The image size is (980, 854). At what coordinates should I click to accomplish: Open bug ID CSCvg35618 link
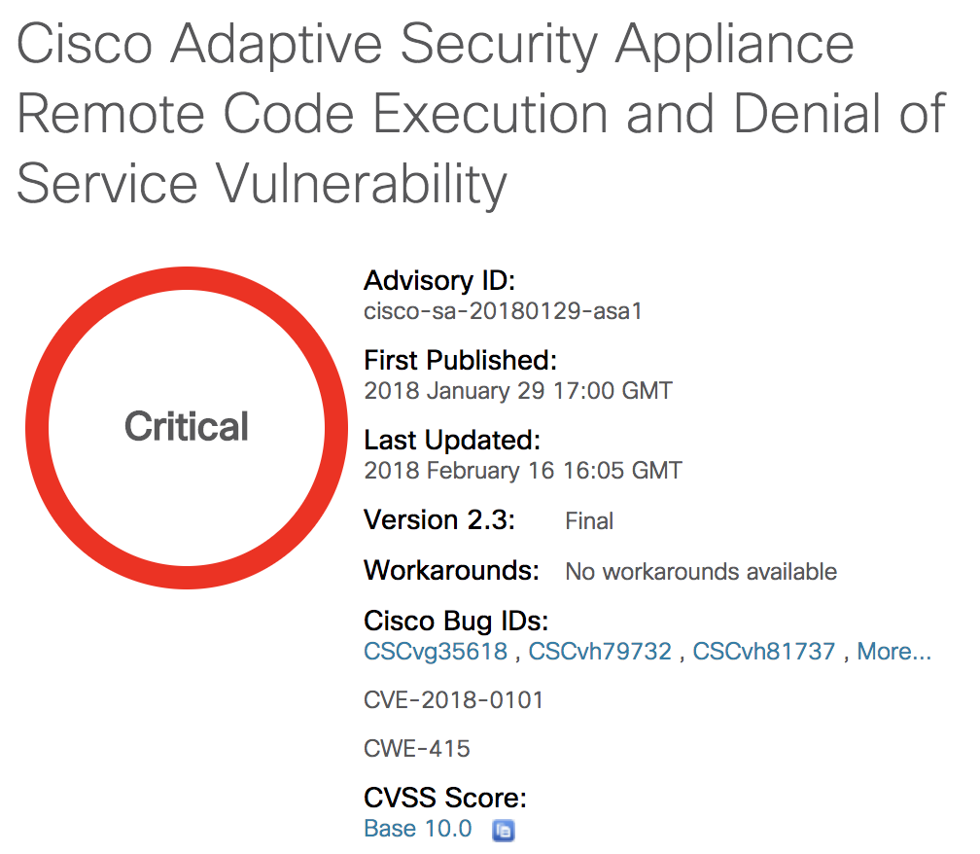(436, 652)
